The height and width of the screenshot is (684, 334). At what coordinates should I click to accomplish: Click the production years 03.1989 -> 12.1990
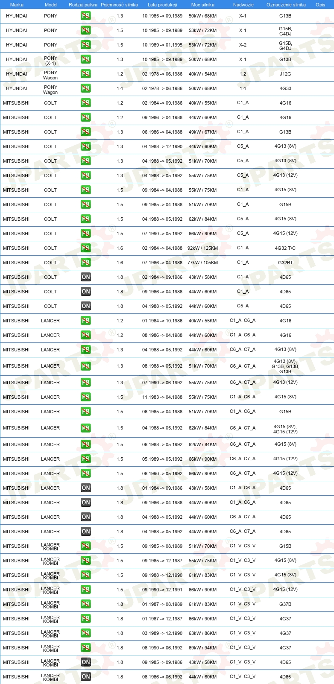click(x=162, y=633)
